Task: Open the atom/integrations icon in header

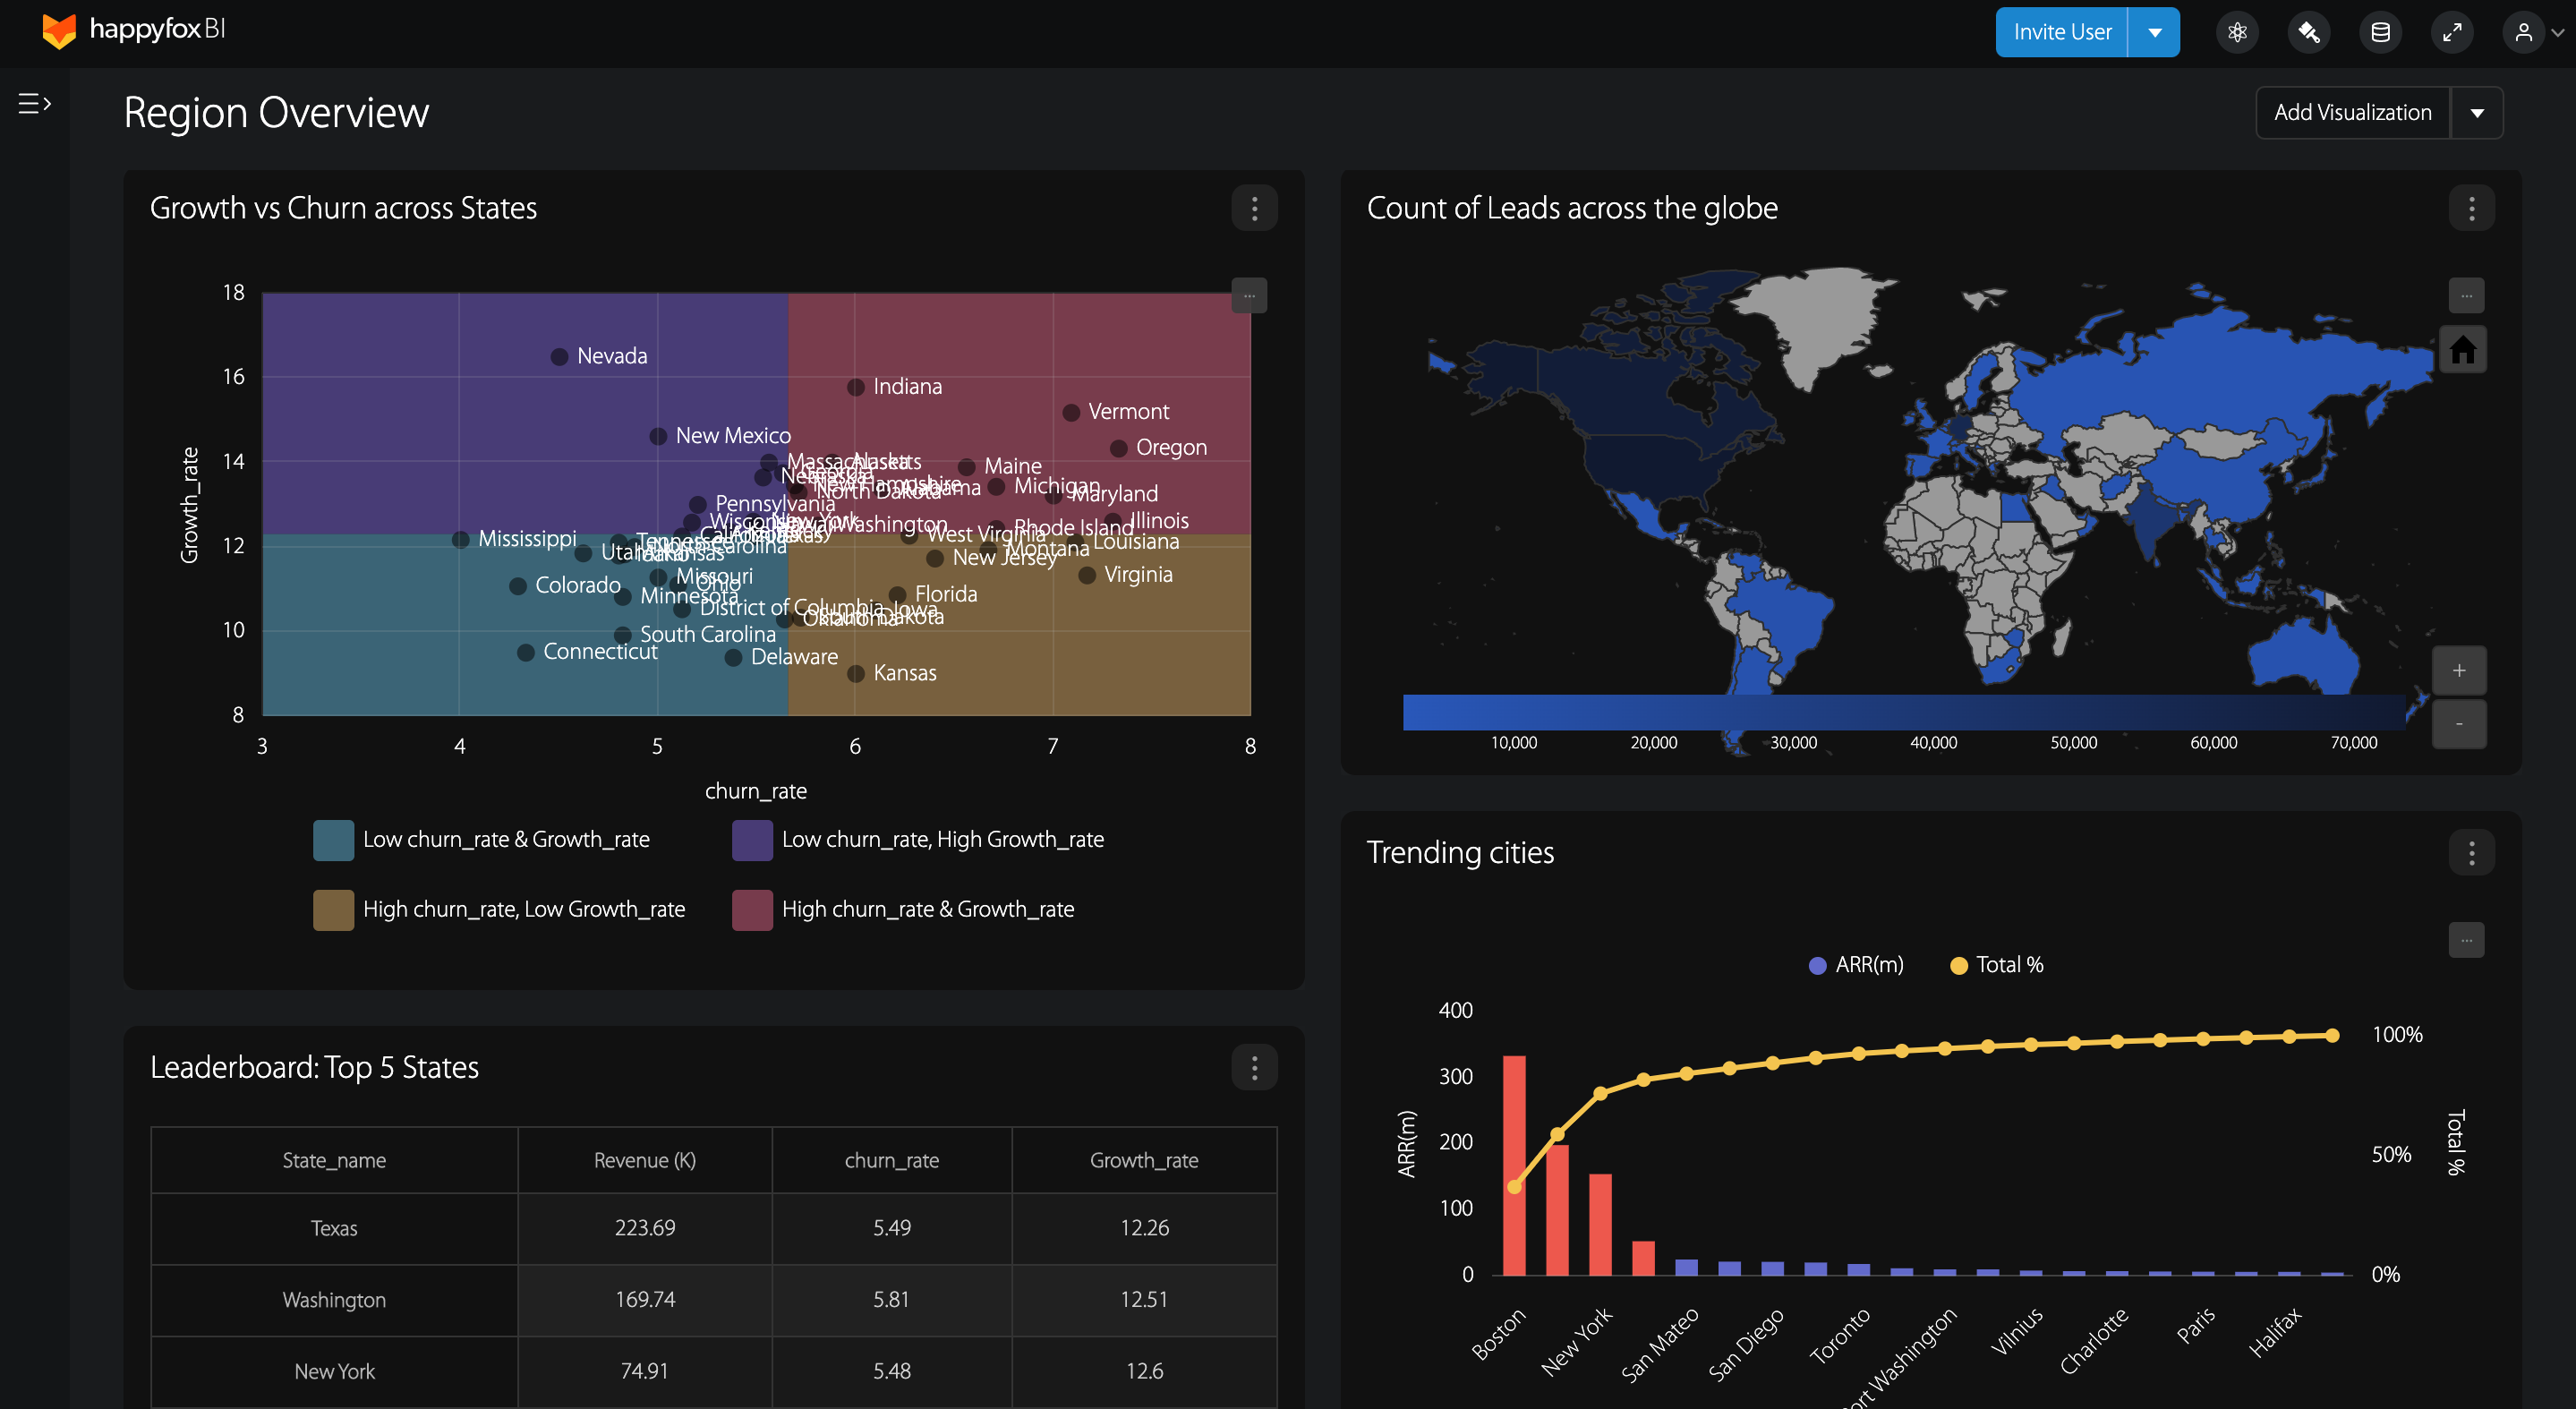Action: (x=2237, y=32)
